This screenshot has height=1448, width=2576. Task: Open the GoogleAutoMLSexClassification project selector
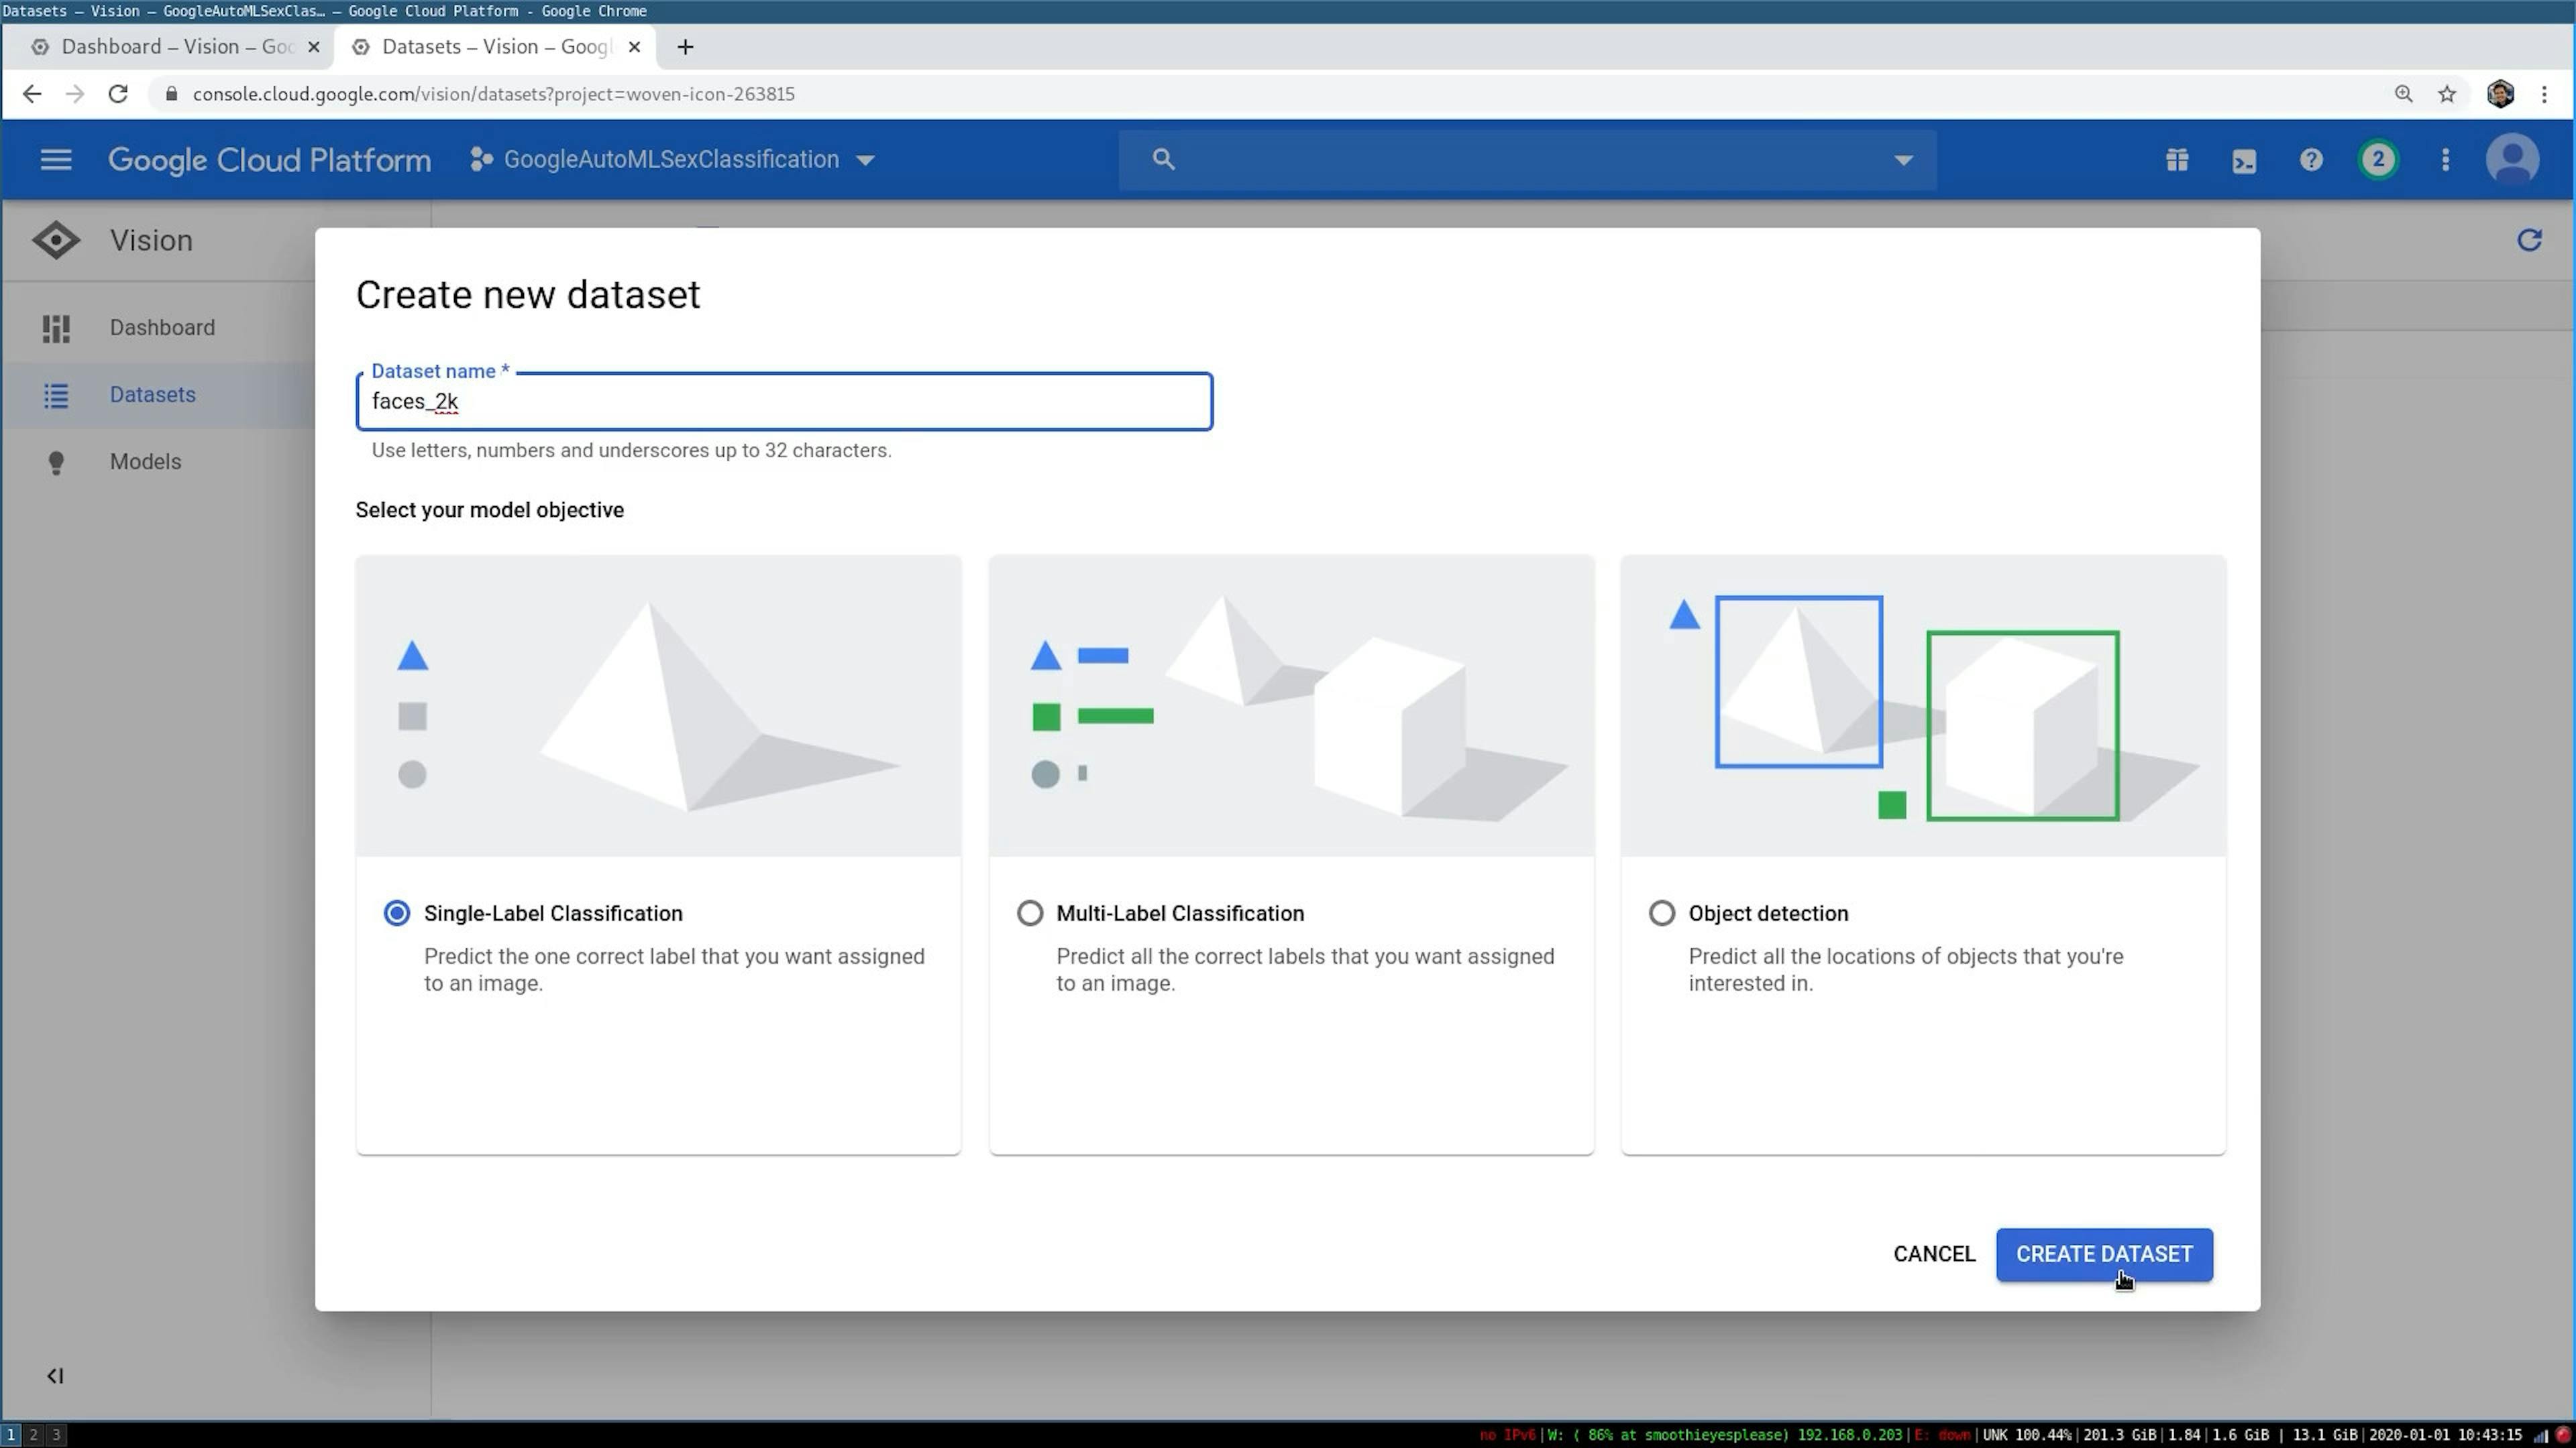click(x=672, y=160)
